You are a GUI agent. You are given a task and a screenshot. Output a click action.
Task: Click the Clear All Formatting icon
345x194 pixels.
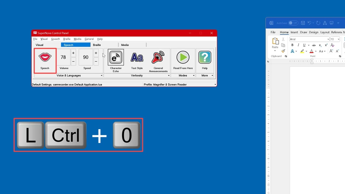[333, 45]
